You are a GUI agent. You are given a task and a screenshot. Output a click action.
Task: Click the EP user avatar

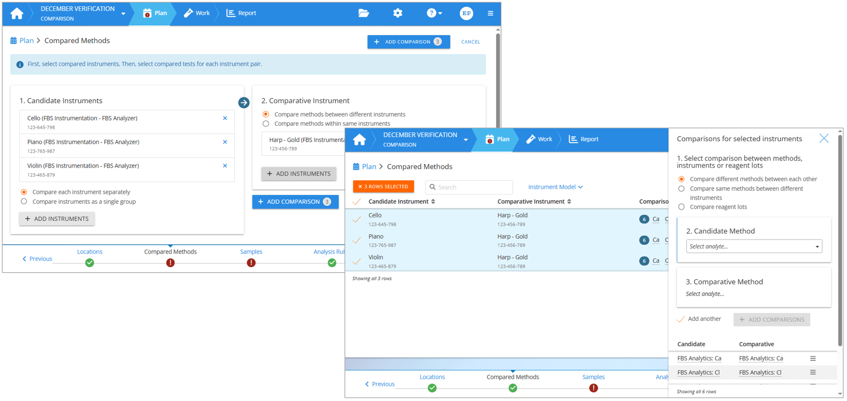click(466, 13)
